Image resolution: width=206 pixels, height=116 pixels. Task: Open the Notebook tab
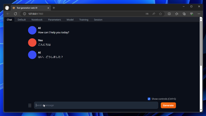coord(37,20)
